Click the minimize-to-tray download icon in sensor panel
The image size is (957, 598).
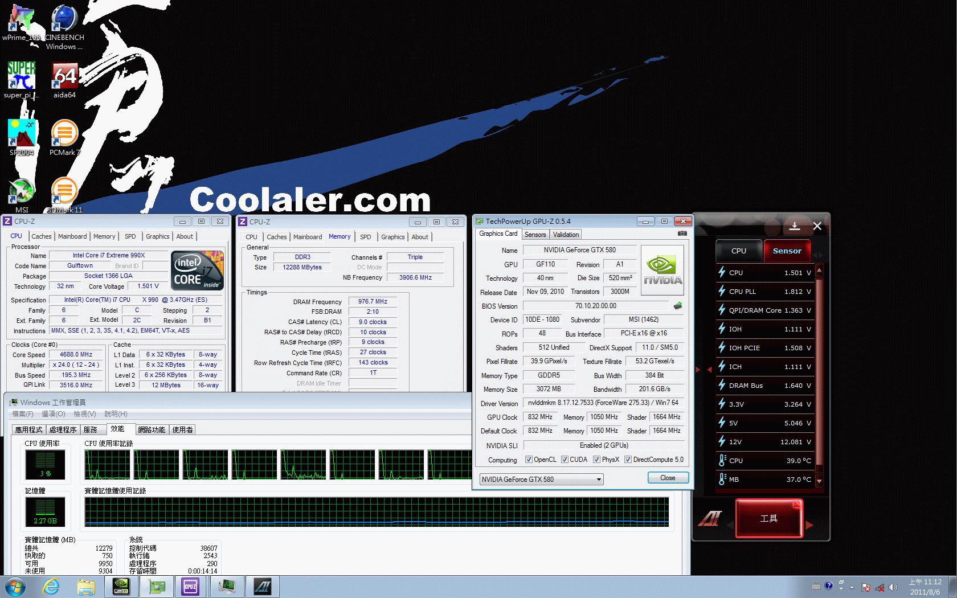(x=795, y=226)
